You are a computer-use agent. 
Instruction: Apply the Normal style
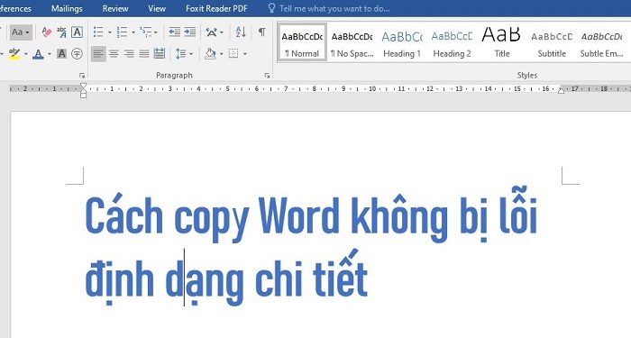tap(302, 42)
